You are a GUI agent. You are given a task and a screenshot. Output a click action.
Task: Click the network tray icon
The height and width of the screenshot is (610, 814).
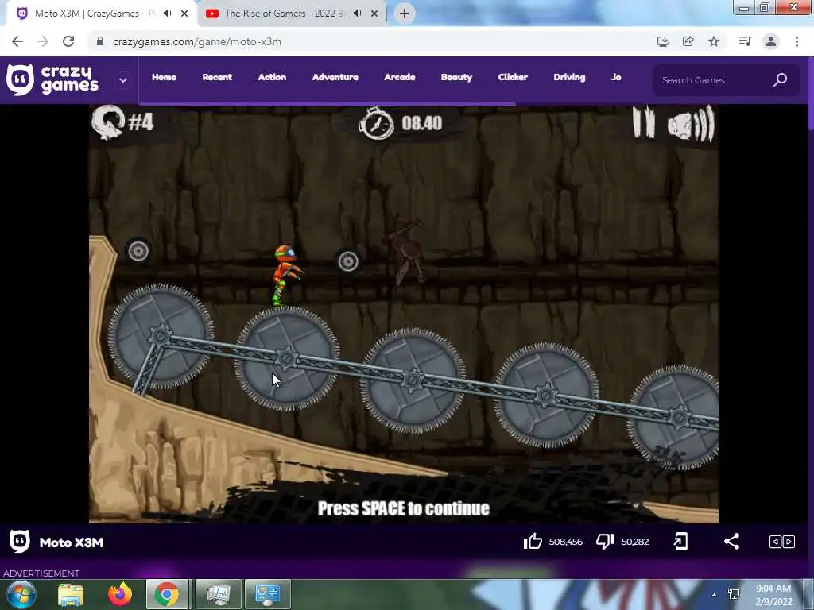(x=734, y=594)
